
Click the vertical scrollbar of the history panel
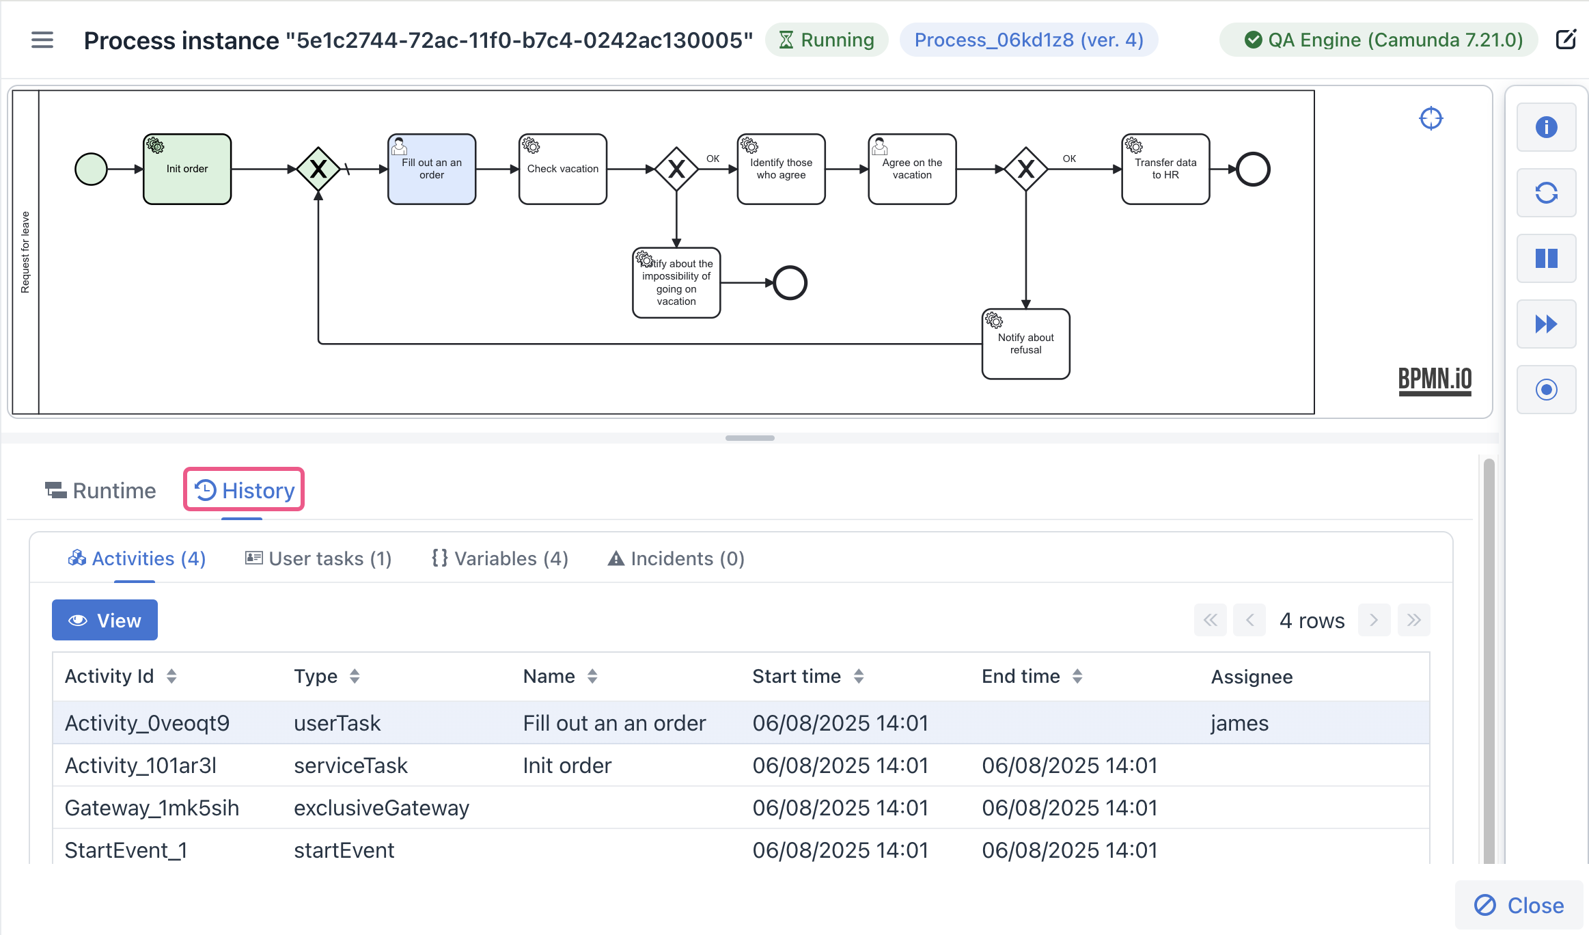(x=1489, y=660)
